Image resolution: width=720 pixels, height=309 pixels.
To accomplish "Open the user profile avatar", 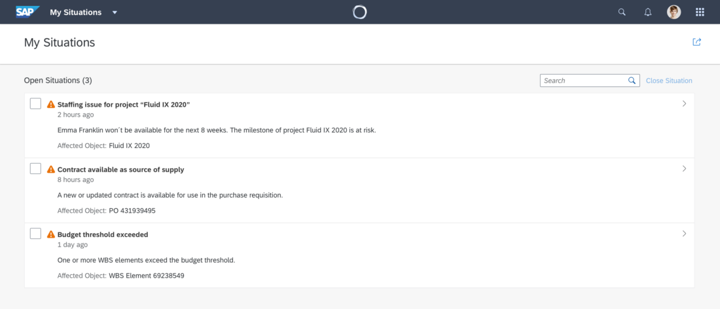I will (674, 12).
